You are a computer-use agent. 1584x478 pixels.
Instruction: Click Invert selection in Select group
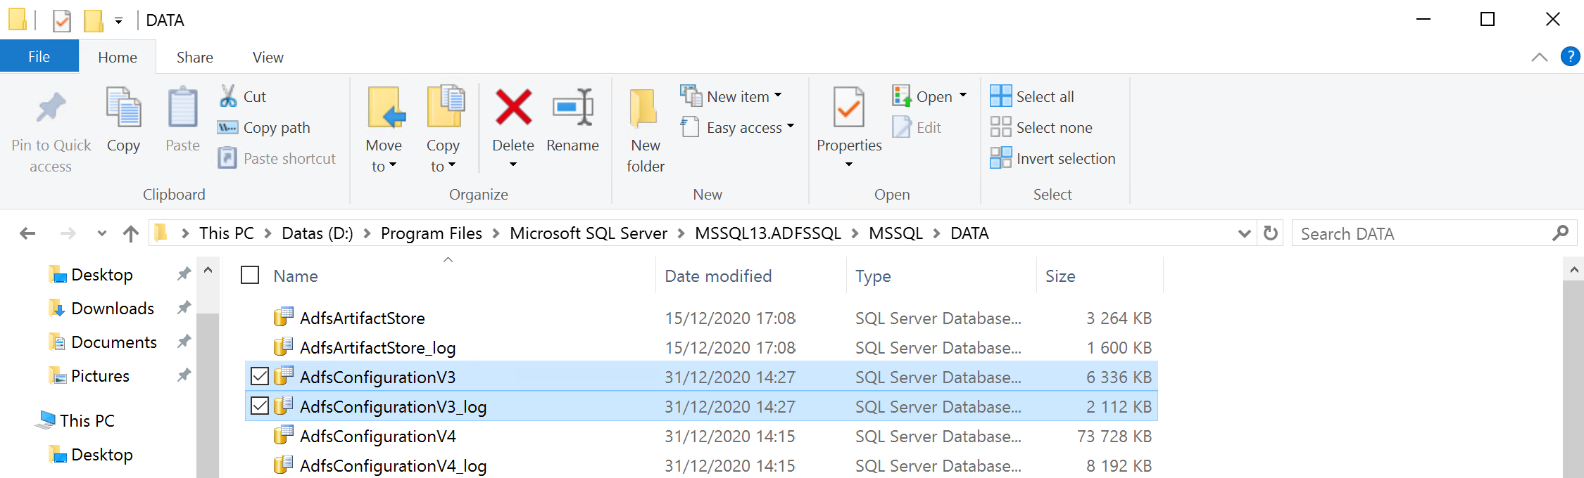(x=1065, y=158)
